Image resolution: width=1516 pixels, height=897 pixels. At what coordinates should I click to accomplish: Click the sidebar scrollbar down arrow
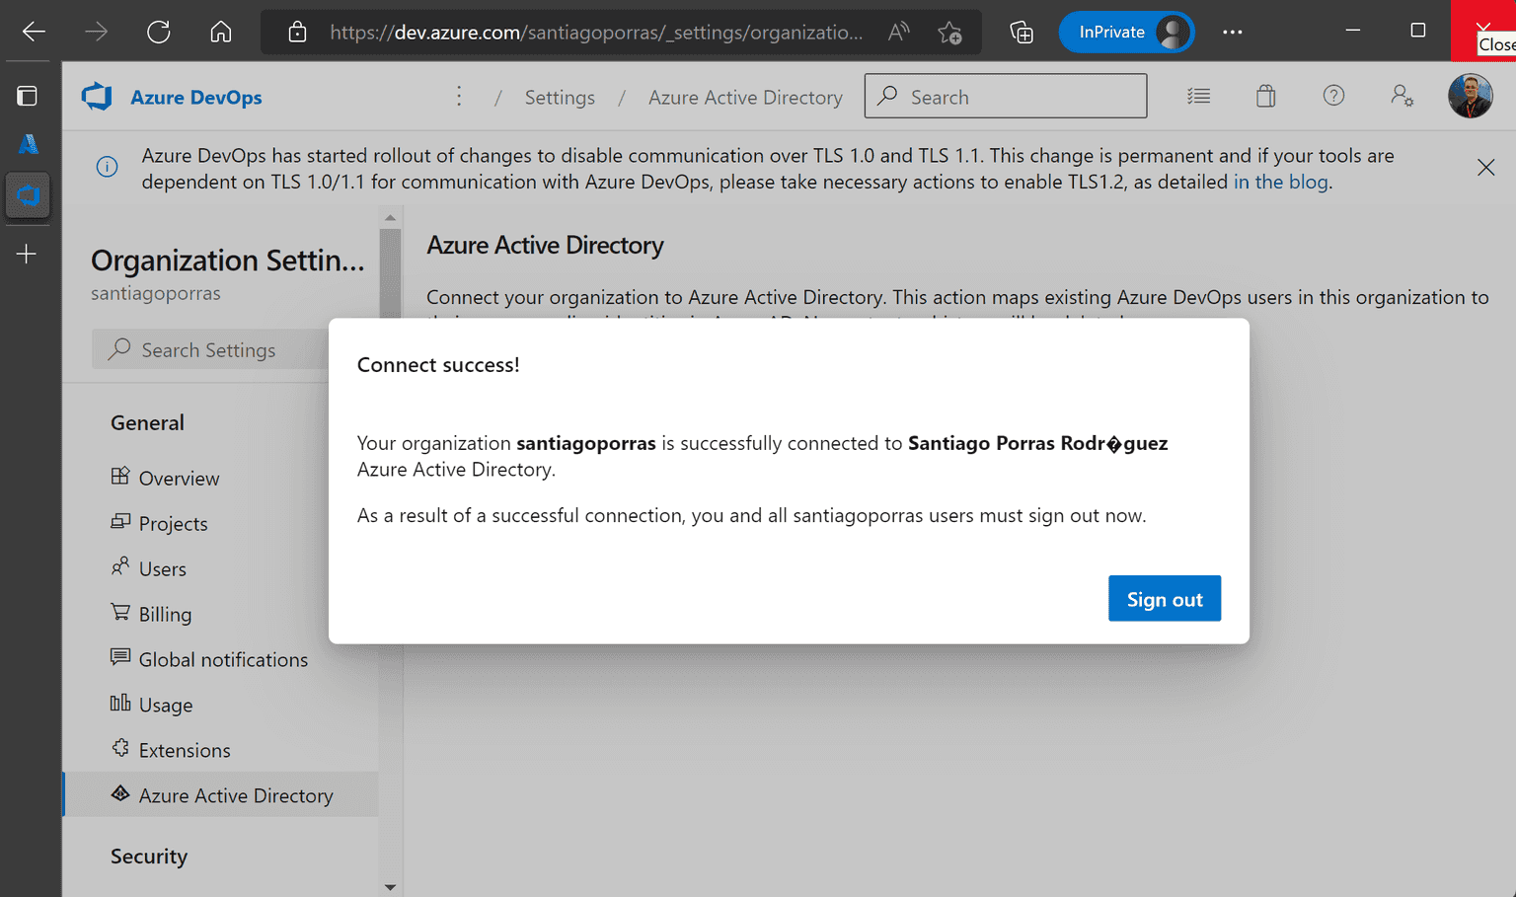[x=390, y=887]
